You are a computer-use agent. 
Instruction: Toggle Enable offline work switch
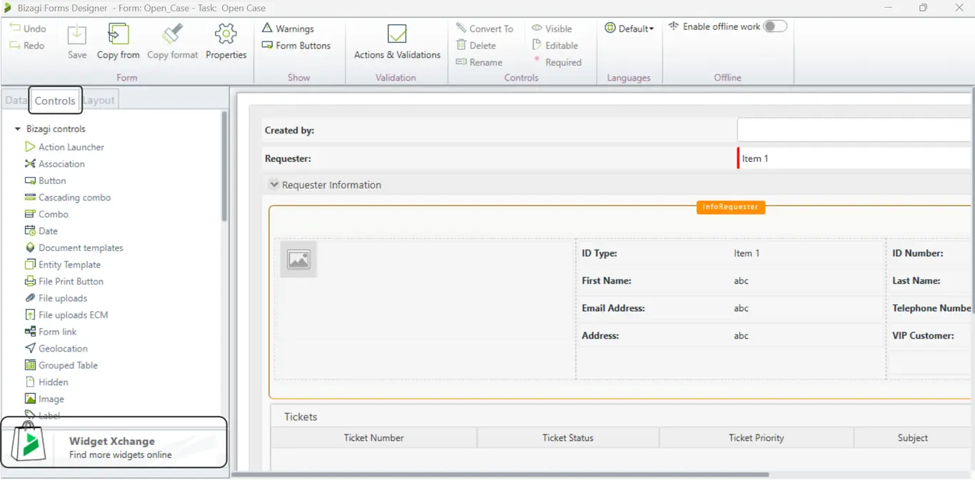pos(774,26)
